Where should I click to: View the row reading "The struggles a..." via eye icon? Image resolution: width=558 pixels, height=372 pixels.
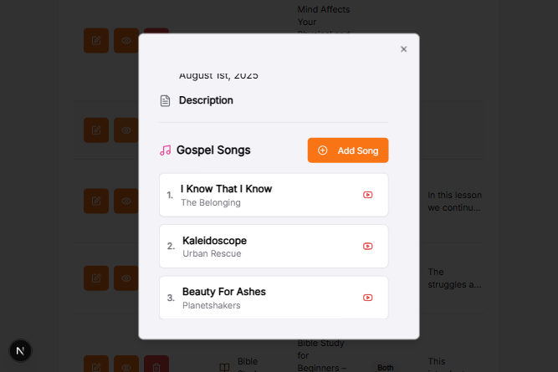[126, 278]
